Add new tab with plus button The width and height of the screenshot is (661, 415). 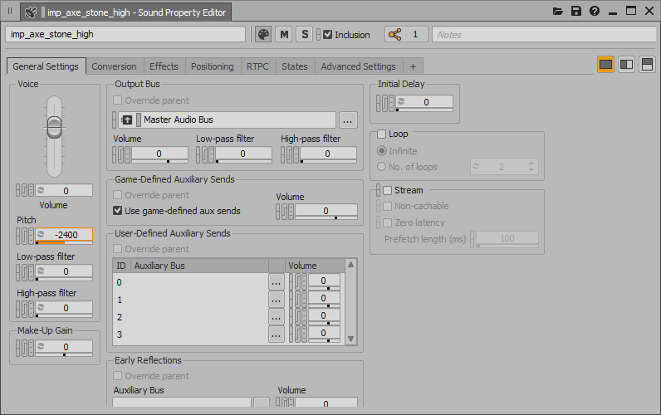point(413,66)
